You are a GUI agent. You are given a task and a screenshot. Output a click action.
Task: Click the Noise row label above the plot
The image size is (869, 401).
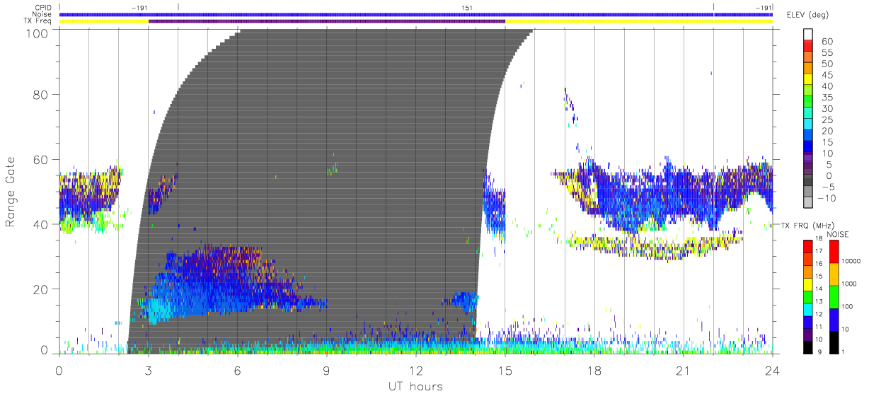tap(42, 14)
